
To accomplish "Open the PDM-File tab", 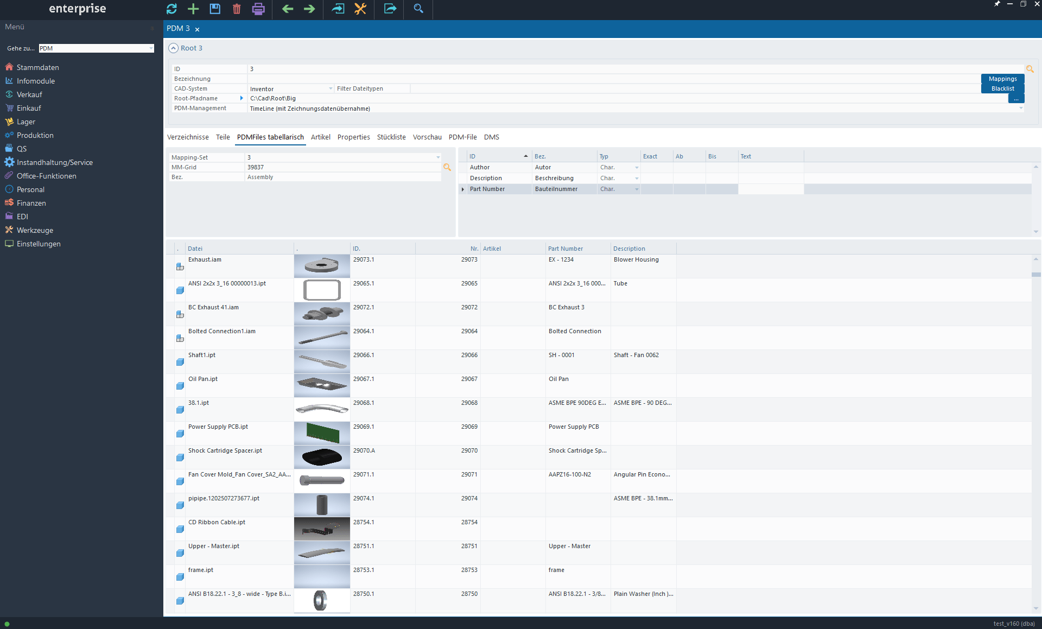I will pyautogui.click(x=462, y=137).
